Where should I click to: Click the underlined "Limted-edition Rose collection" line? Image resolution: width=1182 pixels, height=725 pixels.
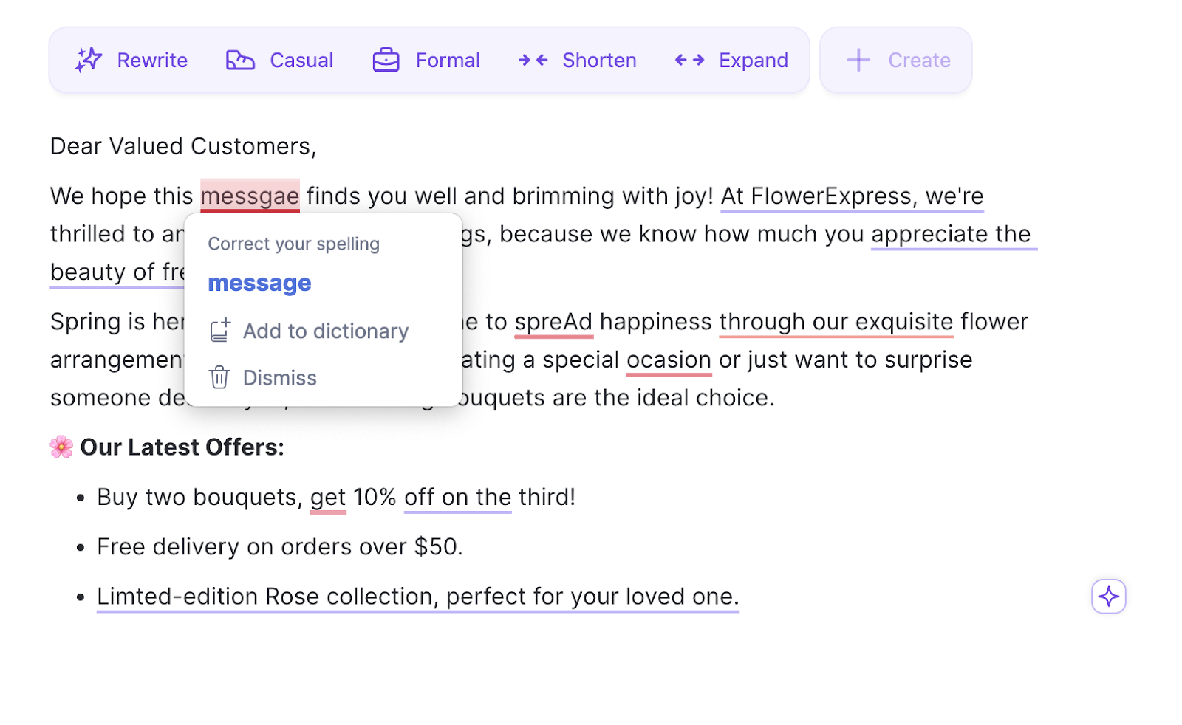[418, 597]
